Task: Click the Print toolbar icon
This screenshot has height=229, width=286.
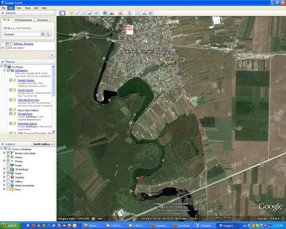Action: [x=144, y=13]
